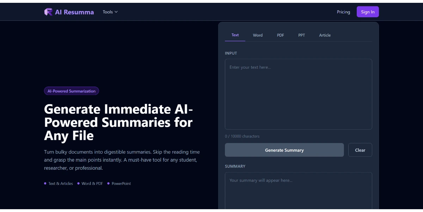Click the SUMMARY section label
The height and width of the screenshot is (212, 423).
[x=235, y=166]
